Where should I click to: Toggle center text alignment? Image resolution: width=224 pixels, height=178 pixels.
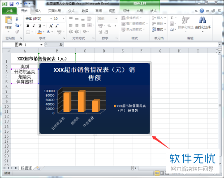coord(77,25)
